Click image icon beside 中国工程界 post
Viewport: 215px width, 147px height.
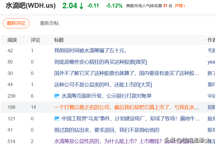pyautogui.click(x=57, y=119)
